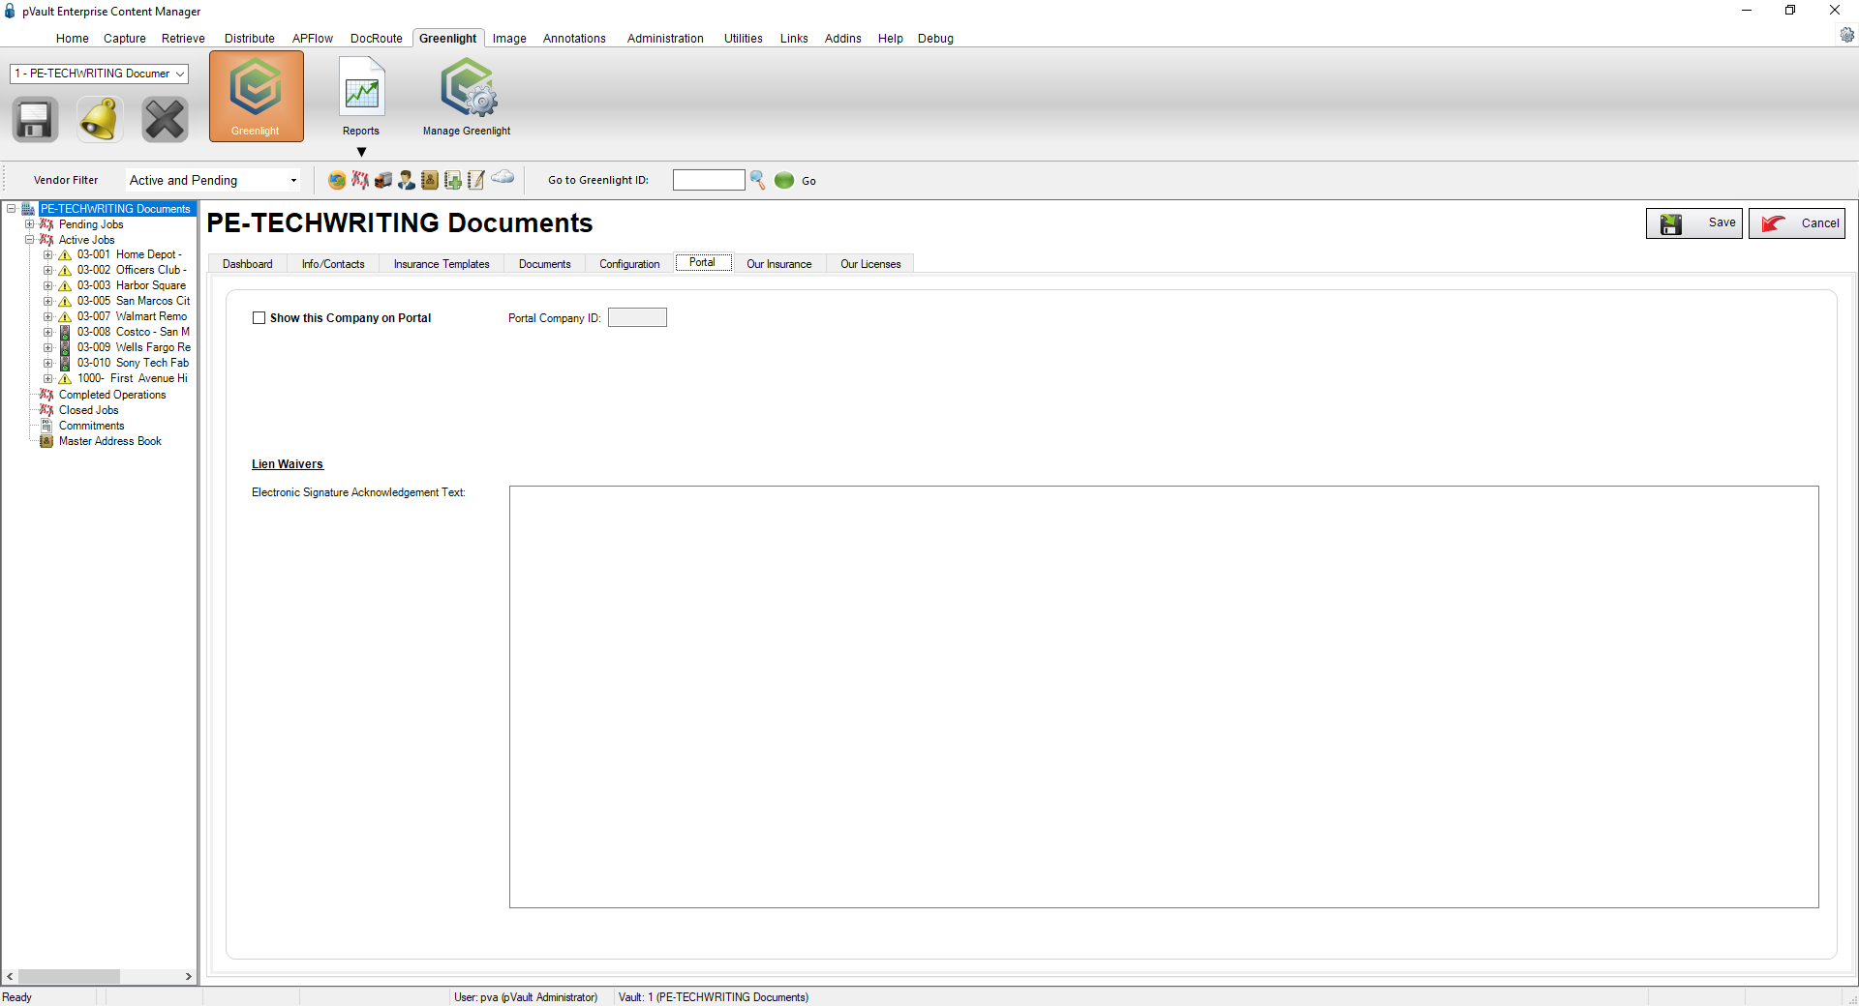Check Show this Company on Portal
Image resolution: width=1859 pixels, height=1006 pixels.
pyautogui.click(x=259, y=318)
